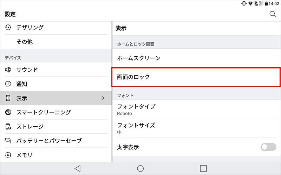Tap the 設定 title text
This screenshot has height=175, width=281.
coord(10,14)
